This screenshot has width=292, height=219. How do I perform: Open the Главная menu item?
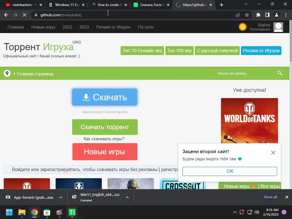pos(16,27)
